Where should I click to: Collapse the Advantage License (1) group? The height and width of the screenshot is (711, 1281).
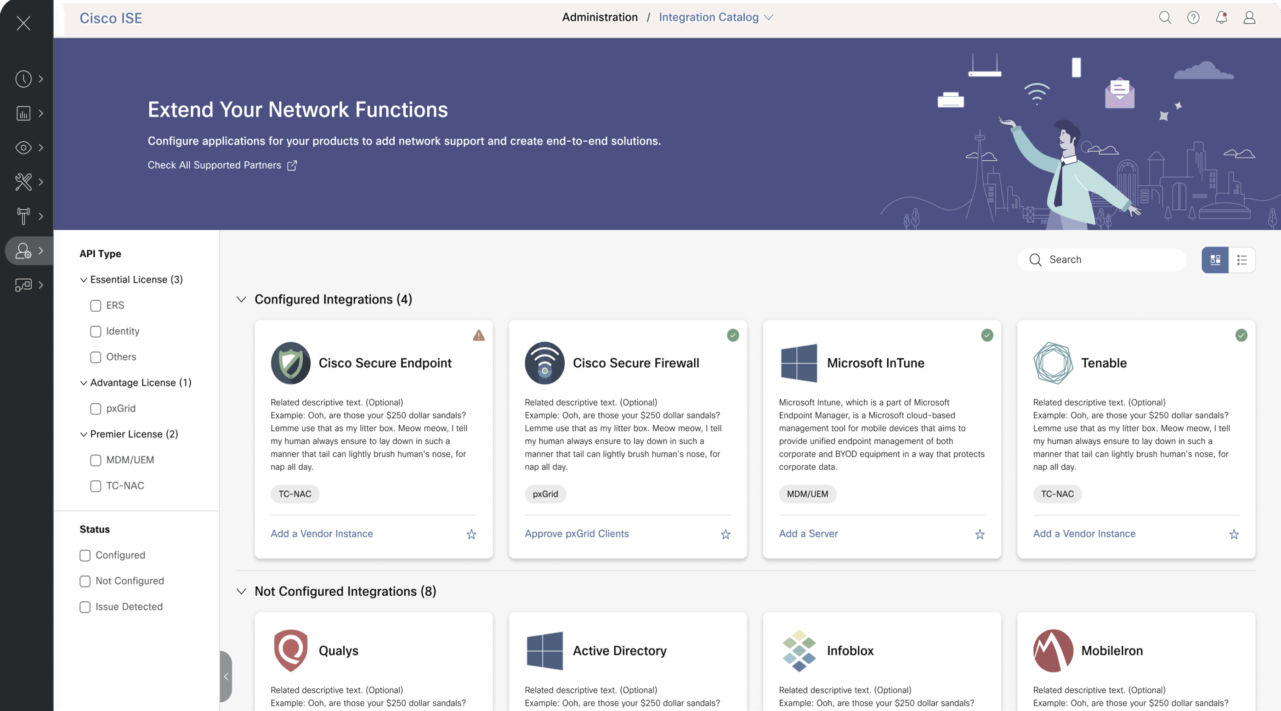tap(84, 383)
